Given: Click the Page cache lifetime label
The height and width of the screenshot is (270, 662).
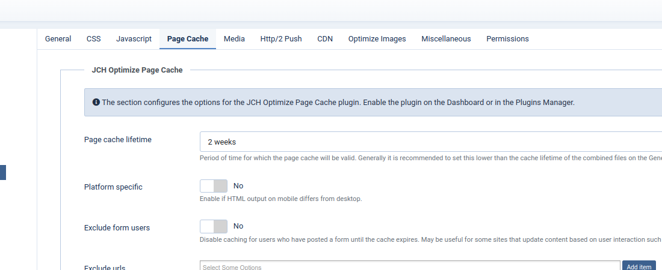Looking at the screenshot, I should (x=118, y=139).
